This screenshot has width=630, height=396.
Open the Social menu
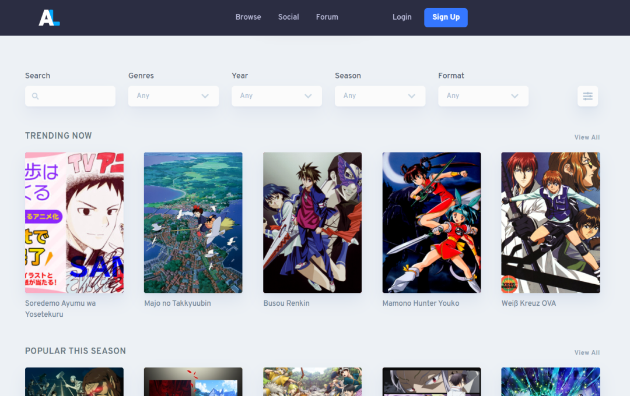tap(289, 17)
